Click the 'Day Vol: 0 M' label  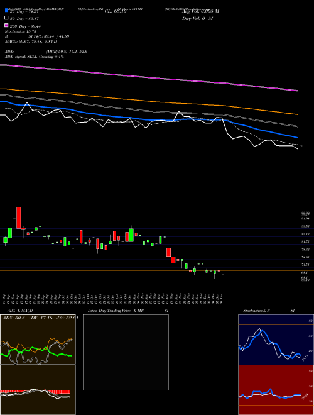pos(197,18)
